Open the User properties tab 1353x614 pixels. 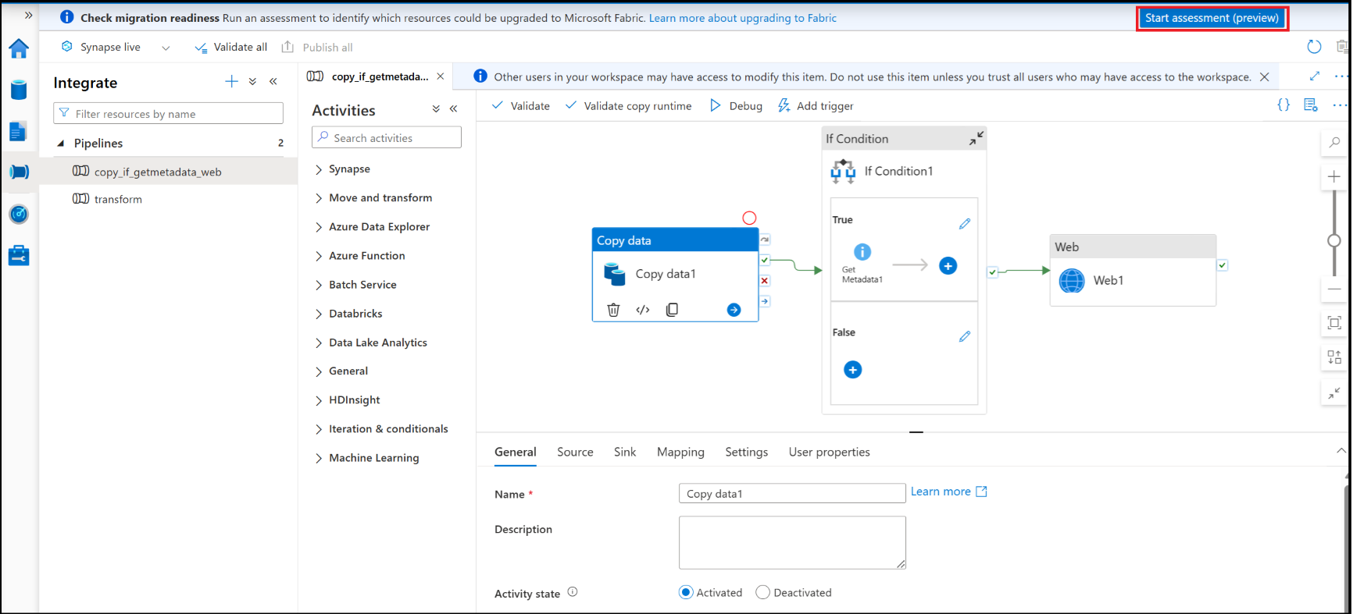pos(829,453)
